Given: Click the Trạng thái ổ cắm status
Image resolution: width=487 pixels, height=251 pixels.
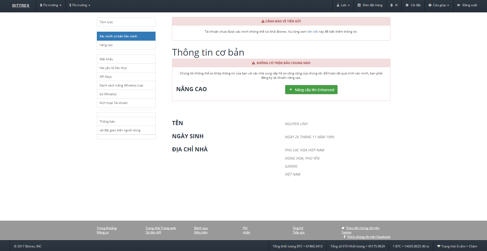Looking at the screenshot, I should [x=457, y=246].
